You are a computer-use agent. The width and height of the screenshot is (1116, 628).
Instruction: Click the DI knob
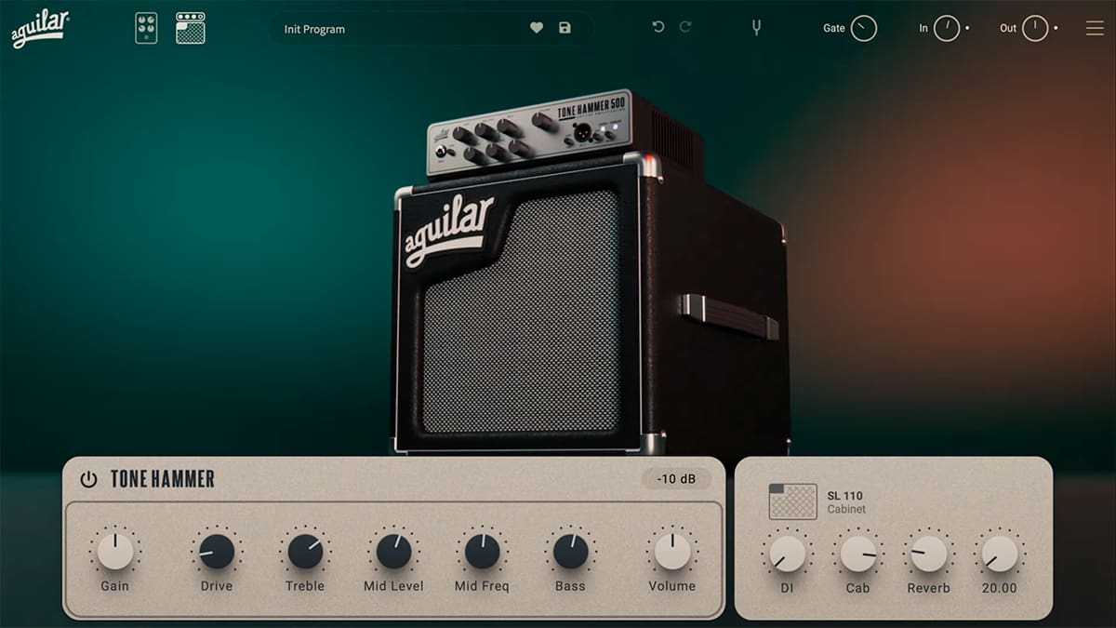pos(788,554)
